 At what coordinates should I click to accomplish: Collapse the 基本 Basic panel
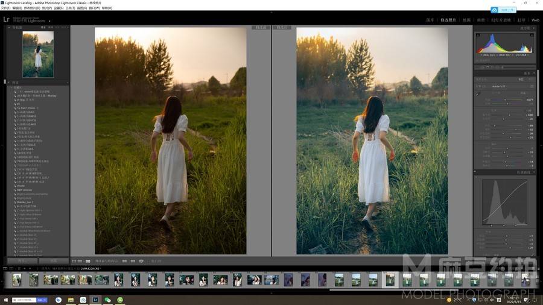tap(534, 74)
